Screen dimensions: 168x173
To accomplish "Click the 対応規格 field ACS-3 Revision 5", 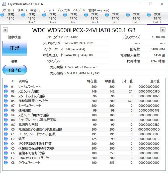I will coord(115,67).
